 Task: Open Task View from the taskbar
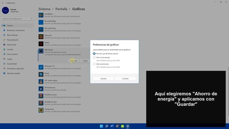112,126
